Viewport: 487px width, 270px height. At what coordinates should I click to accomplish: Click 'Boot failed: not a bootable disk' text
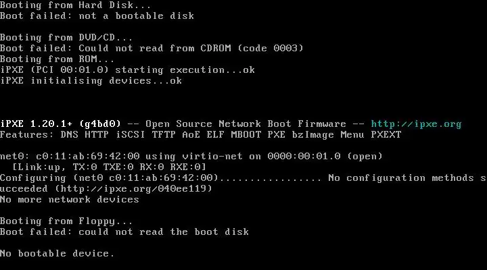[x=97, y=16]
